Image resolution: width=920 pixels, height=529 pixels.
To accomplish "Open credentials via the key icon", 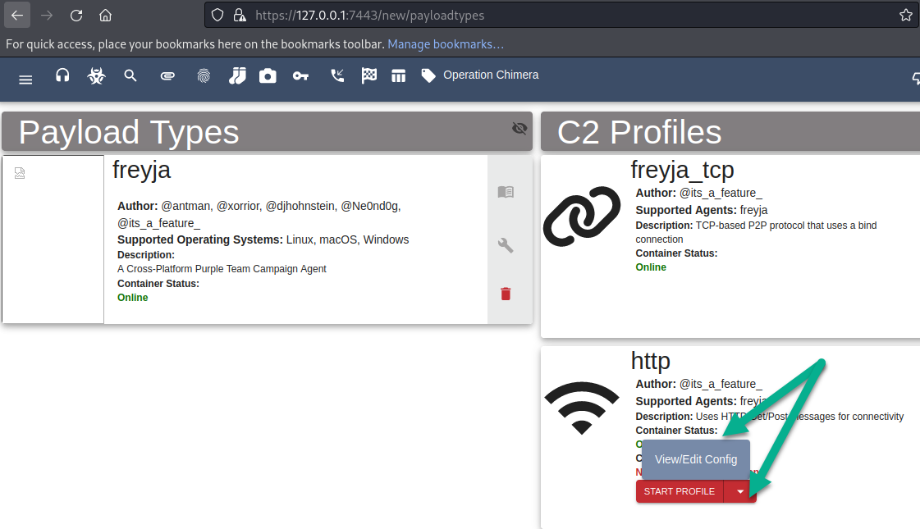I will click(300, 76).
